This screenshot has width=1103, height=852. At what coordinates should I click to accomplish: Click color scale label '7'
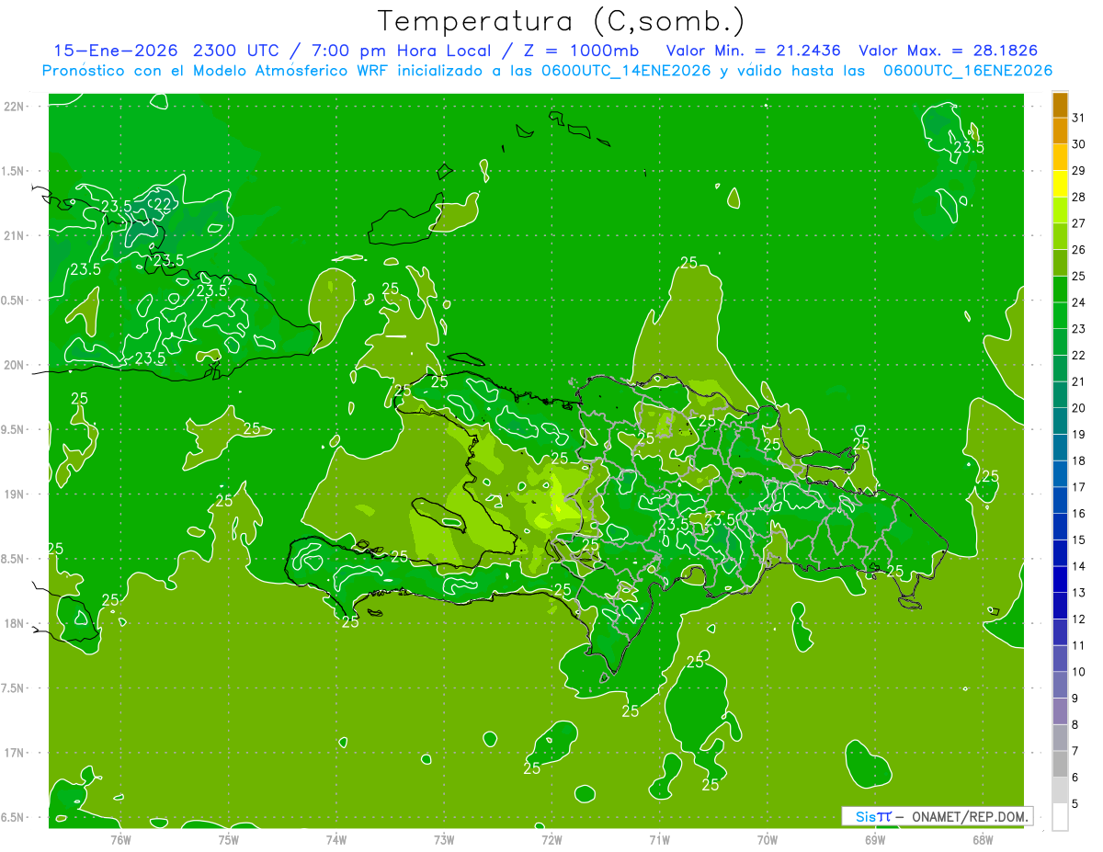pyautogui.click(x=1075, y=752)
